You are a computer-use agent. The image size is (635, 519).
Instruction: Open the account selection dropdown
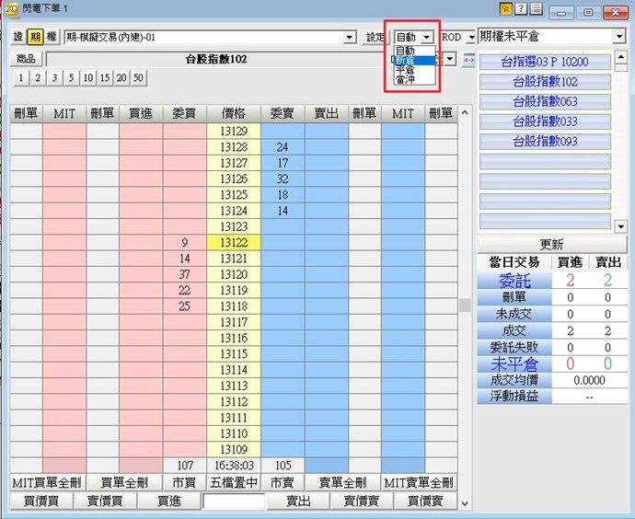349,37
